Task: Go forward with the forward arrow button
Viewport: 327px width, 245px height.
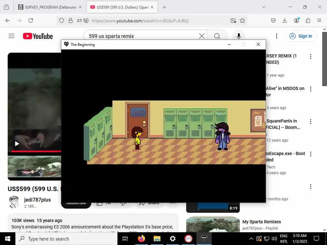Action: click(x=19, y=20)
